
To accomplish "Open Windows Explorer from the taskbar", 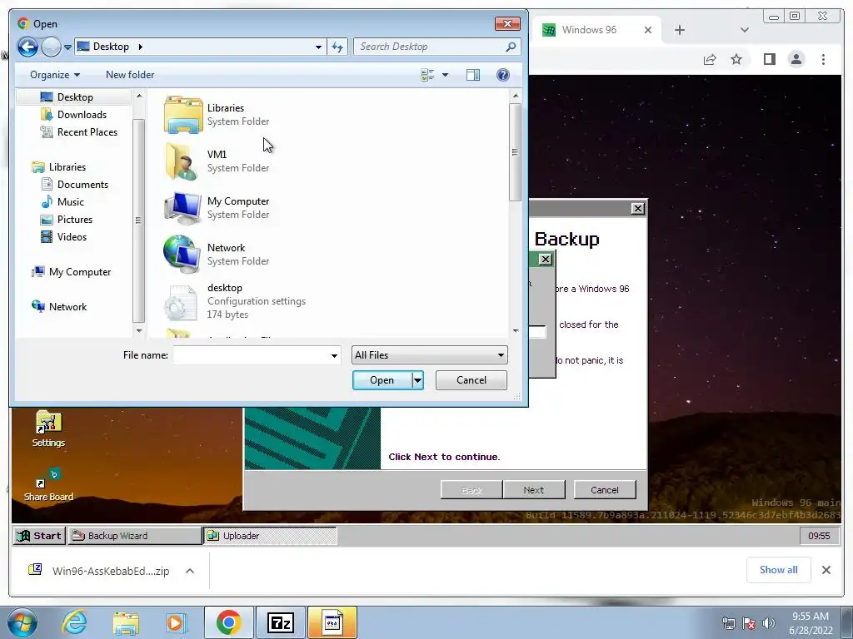I will [126, 622].
